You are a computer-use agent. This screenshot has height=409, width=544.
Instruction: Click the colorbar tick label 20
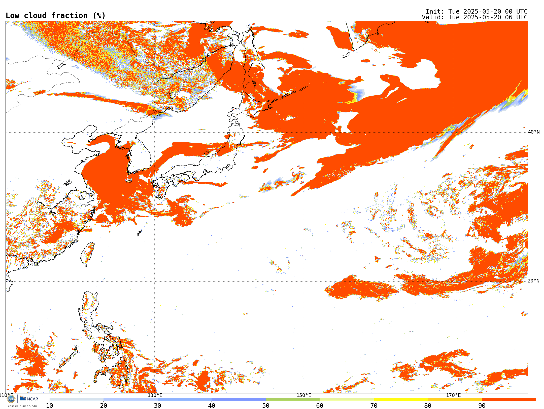coord(104,406)
